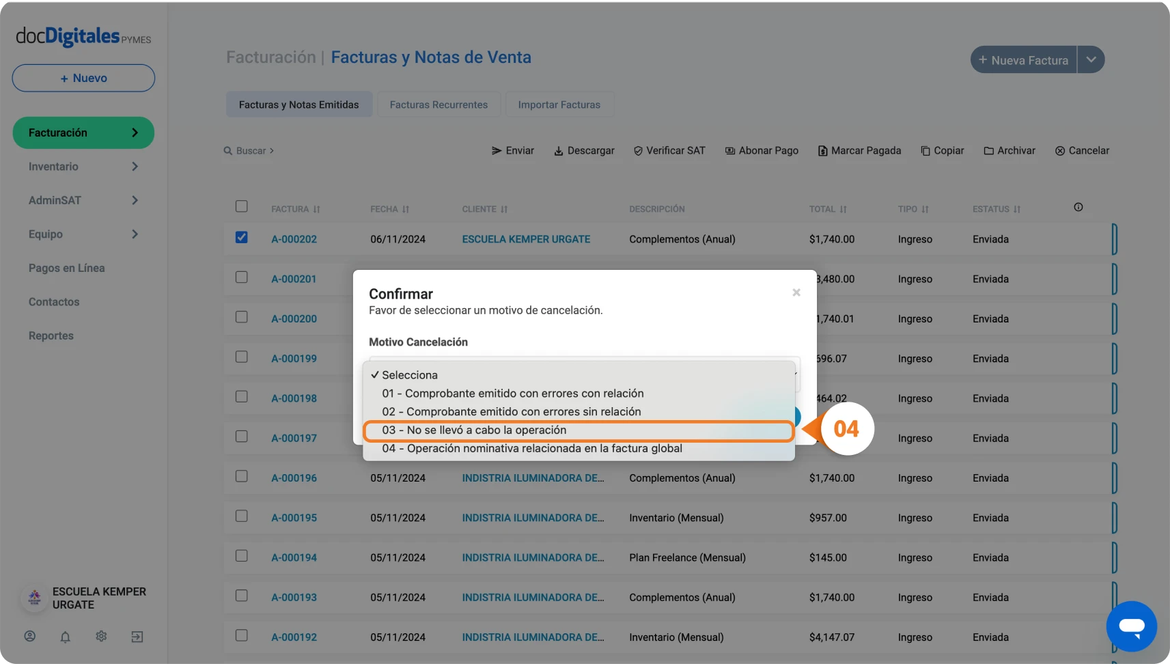Expand the Equipo sidebar chevron
The image size is (1170, 664).
pos(135,234)
